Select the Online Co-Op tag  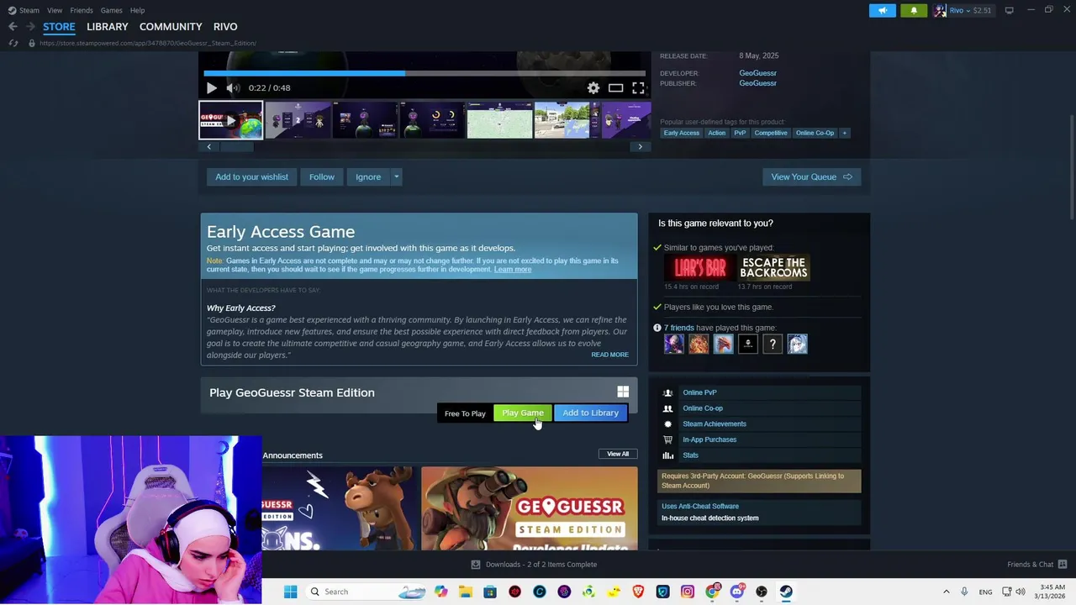[x=815, y=133]
